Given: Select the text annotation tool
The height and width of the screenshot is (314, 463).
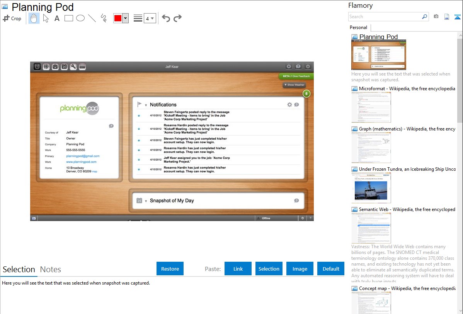Looking at the screenshot, I should tap(57, 18).
